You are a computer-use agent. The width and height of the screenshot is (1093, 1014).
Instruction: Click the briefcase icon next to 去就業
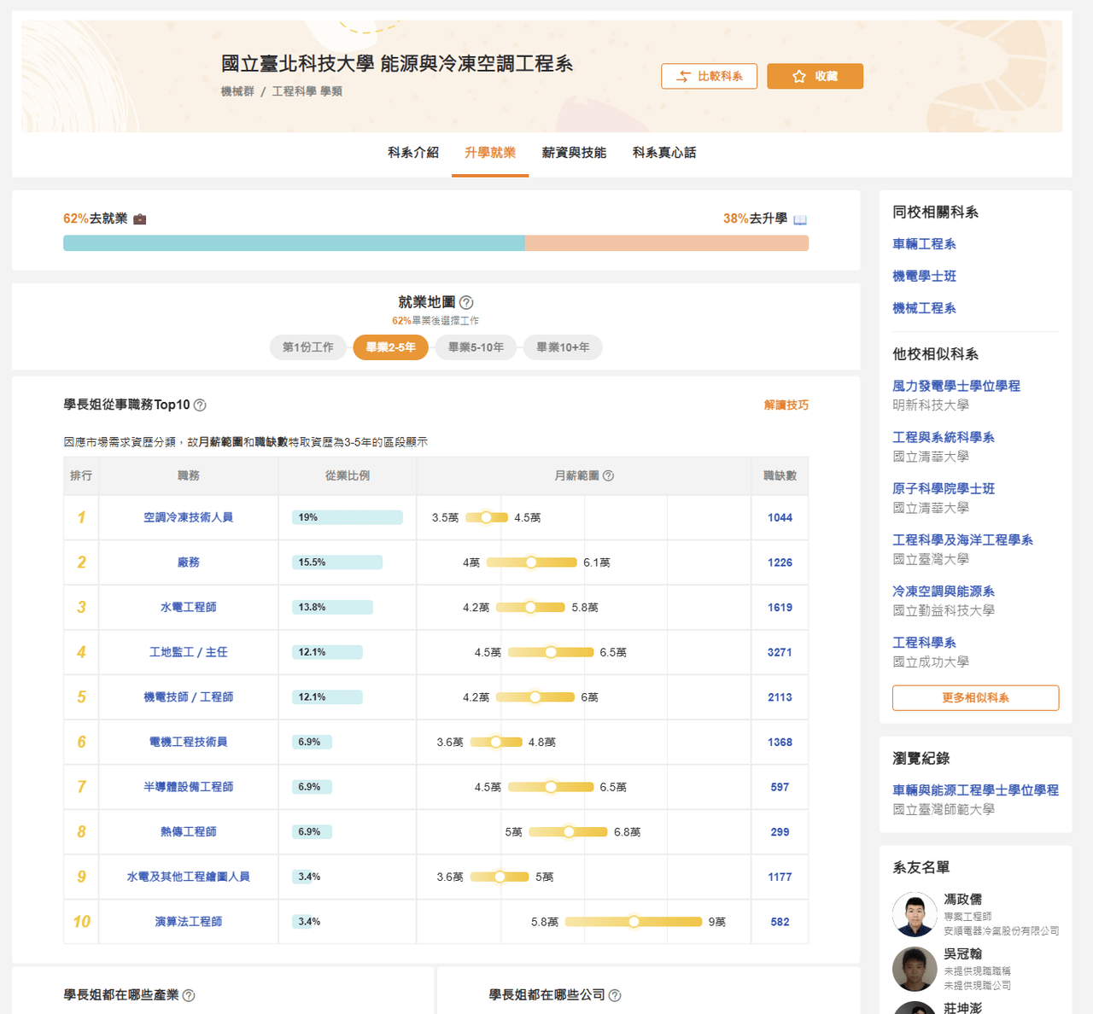click(x=140, y=219)
